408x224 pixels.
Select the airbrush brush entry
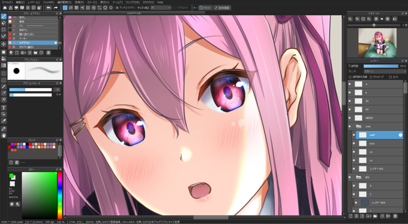(33, 43)
